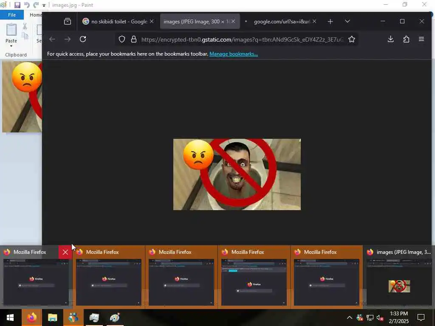Image resolution: width=435 pixels, height=326 pixels.
Task: Select the first Mozilla Firefox preview thumbnail
Action: [x=36, y=282]
